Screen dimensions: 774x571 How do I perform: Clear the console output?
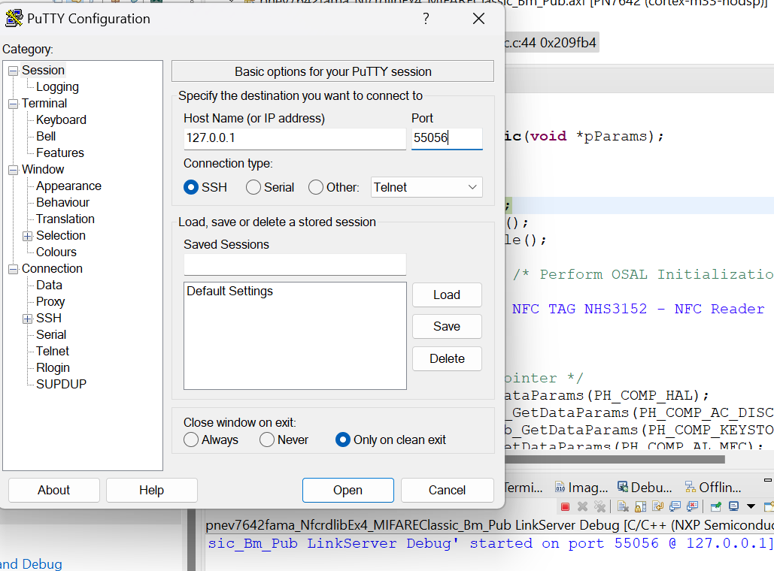[623, 506]
